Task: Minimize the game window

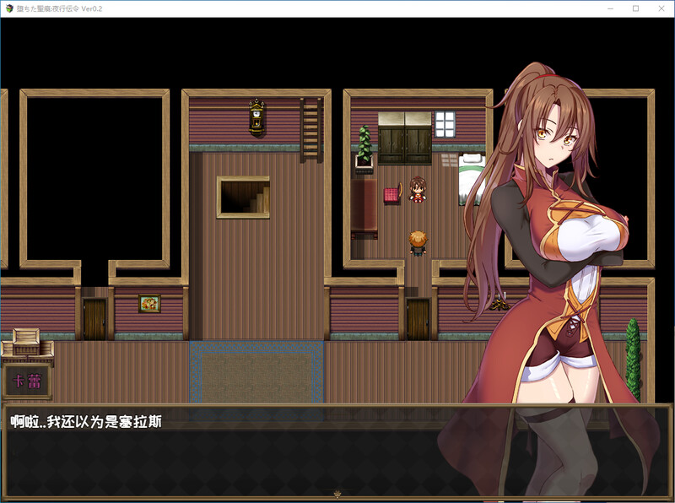Action: point(610,8)
